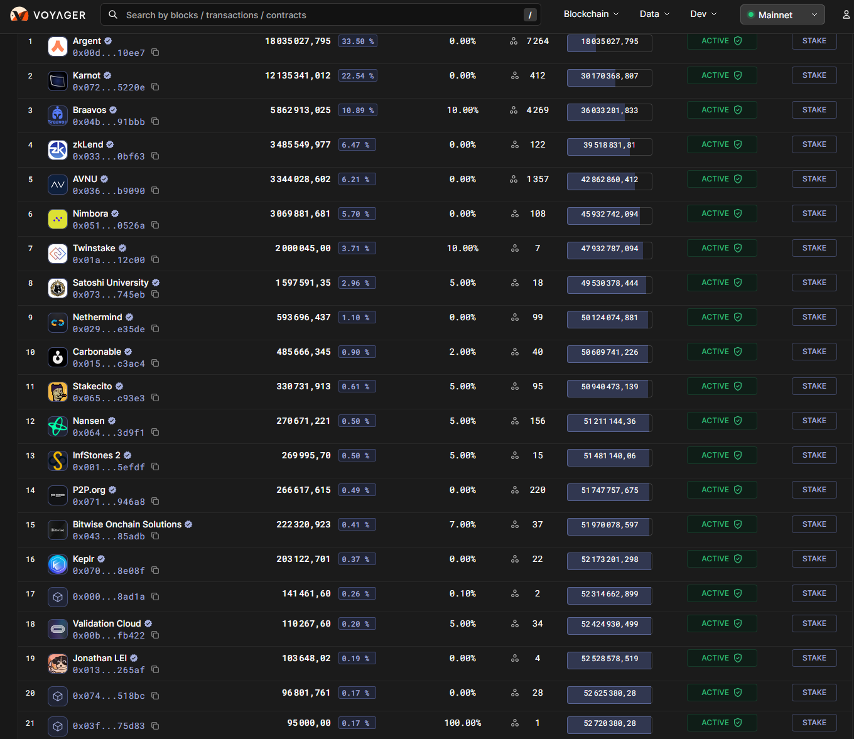This screenshot has height=739, width=854.
Task: Open the Nansen validator page
Action: [x=89, y=421]
